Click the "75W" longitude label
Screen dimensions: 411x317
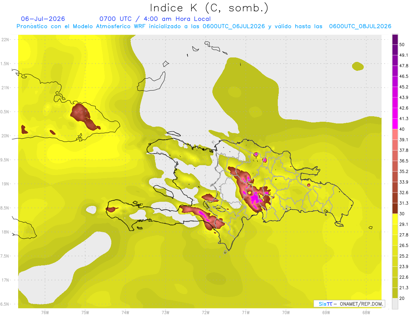[85, 312]
